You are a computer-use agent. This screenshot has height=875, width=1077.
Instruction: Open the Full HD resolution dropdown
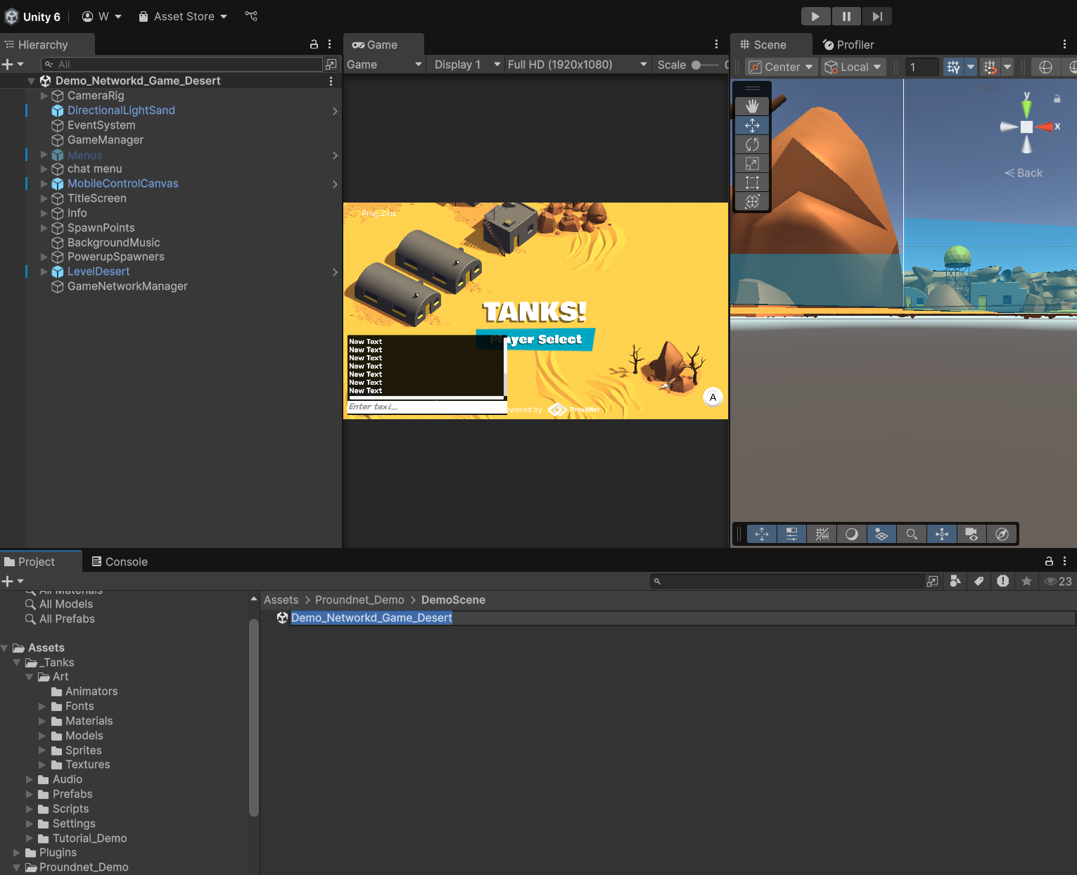(577, 65)
